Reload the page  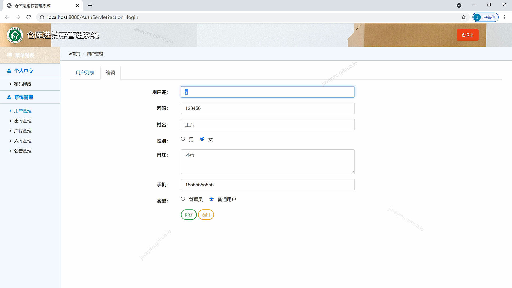pyautogui.click(x=29, y=17)
